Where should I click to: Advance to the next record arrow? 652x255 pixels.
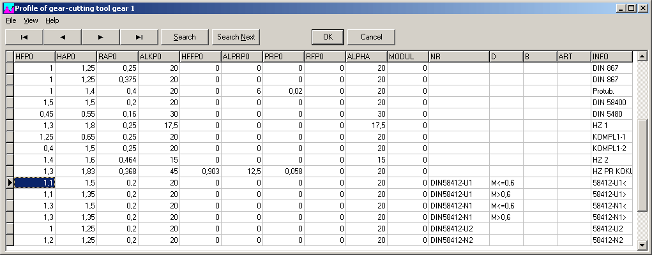pos(101,37)
